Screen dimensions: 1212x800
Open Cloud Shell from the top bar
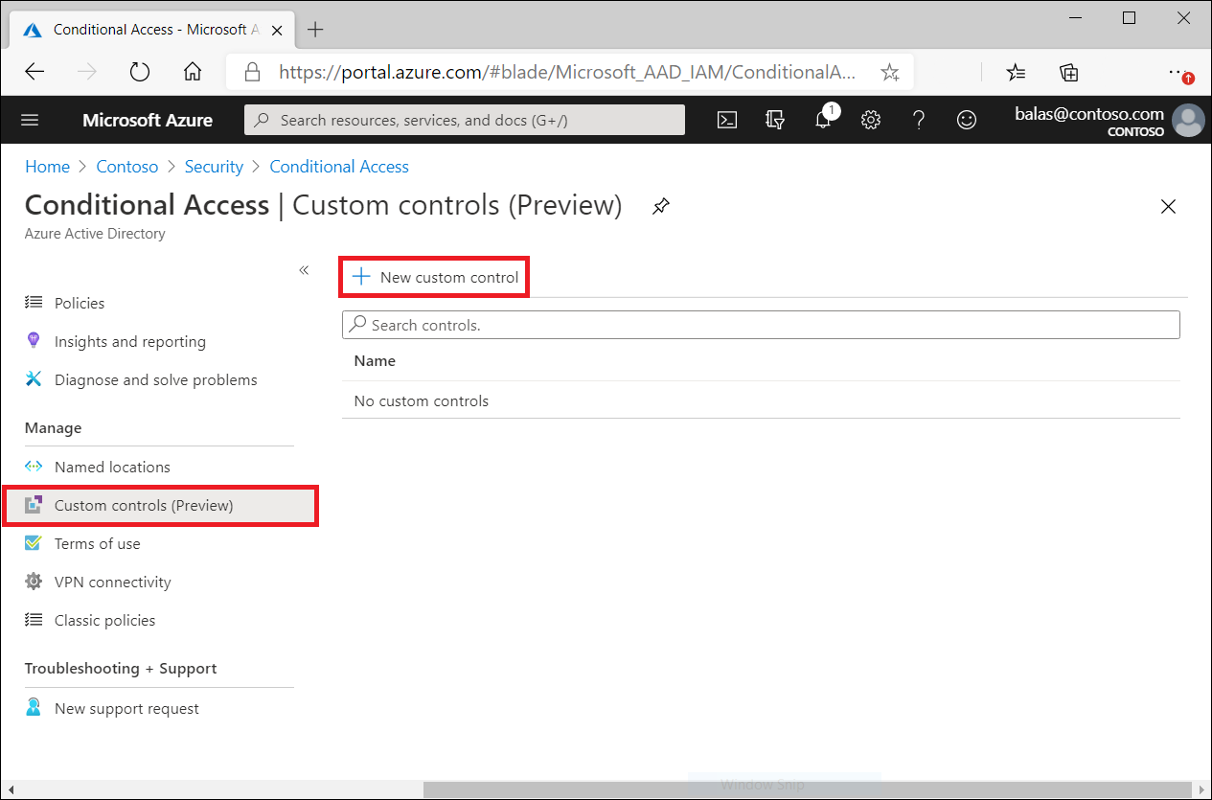(727, 120)
